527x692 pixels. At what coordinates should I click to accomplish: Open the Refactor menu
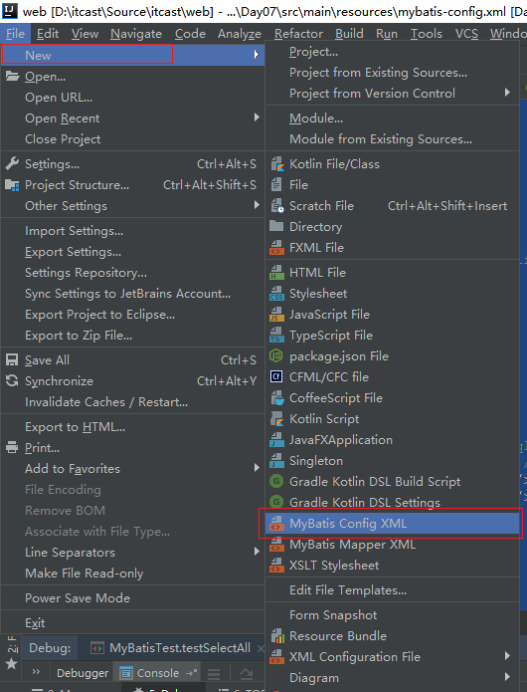pos(298,34)
